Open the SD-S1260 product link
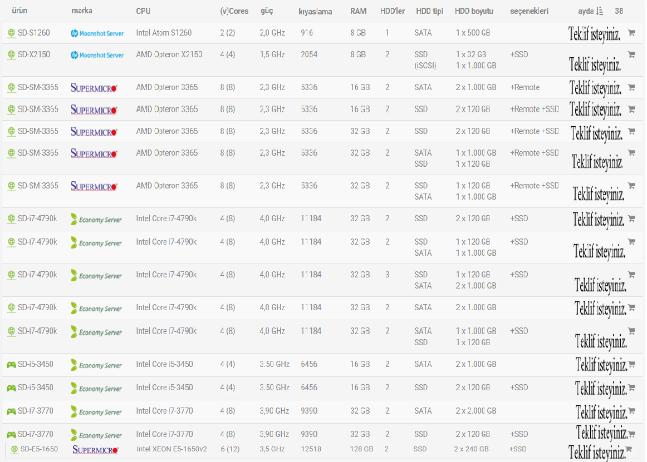 point(34,33)
